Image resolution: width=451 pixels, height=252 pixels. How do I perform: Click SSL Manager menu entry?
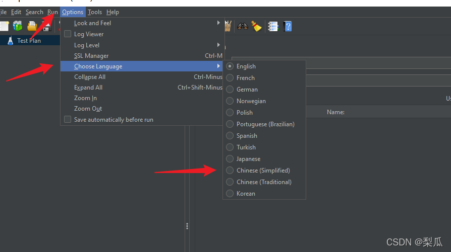142,56
